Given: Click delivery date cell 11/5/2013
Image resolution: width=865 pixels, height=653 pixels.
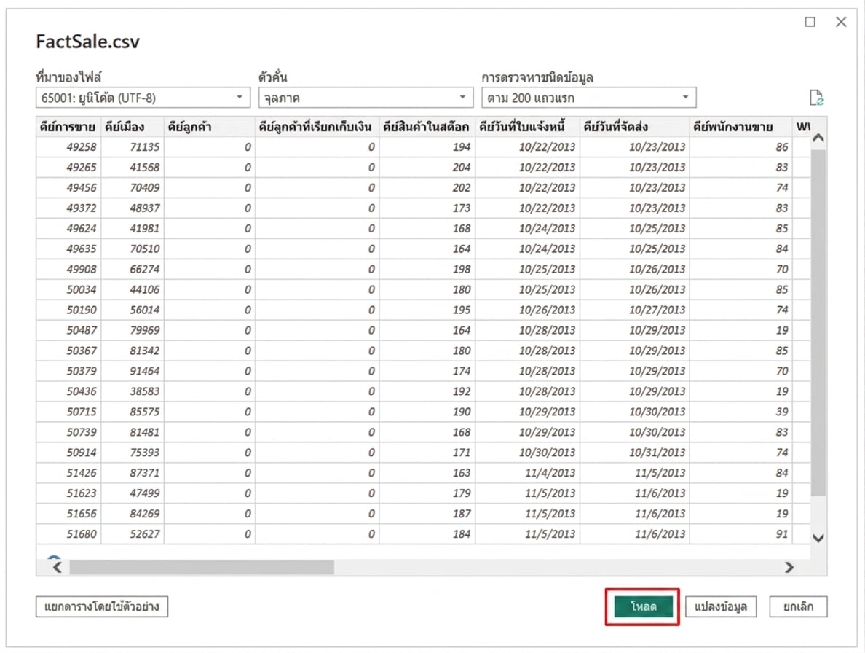Looking at the screenshot, I should (634, 473).
